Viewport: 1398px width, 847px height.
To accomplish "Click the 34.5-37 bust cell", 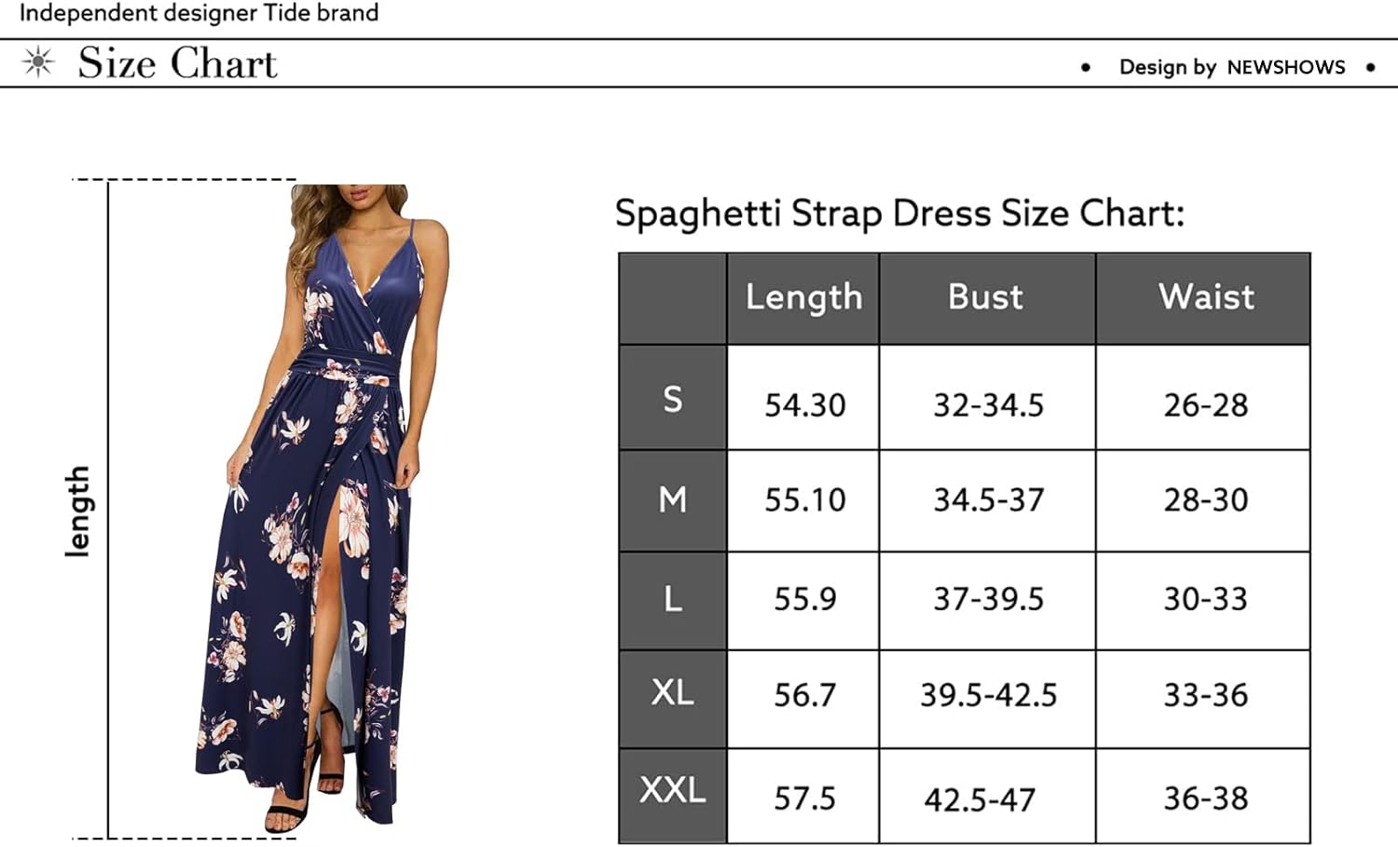I will click(988, 500).
